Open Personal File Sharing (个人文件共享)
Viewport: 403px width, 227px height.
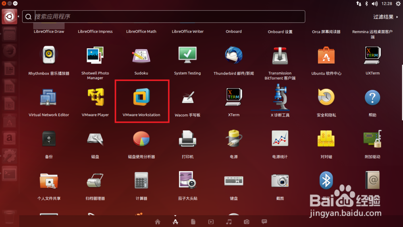[49, 181]
